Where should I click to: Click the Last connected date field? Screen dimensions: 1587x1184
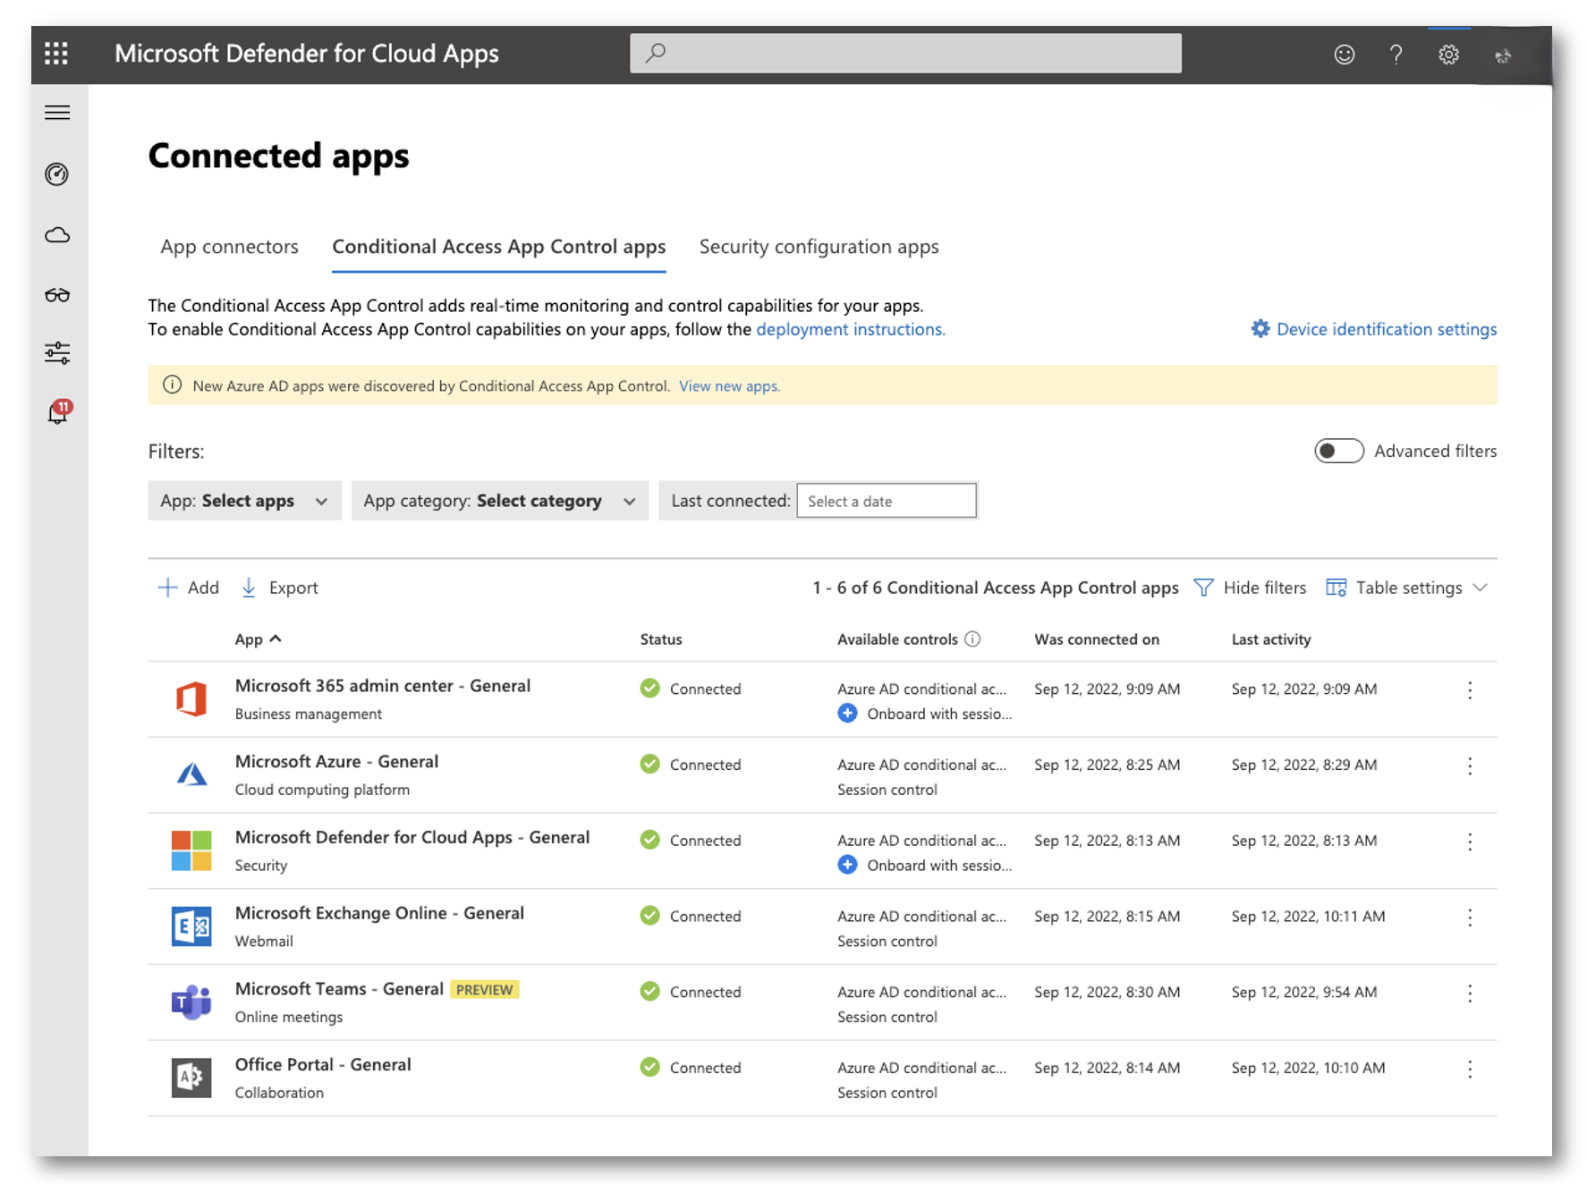click(886, 501)
